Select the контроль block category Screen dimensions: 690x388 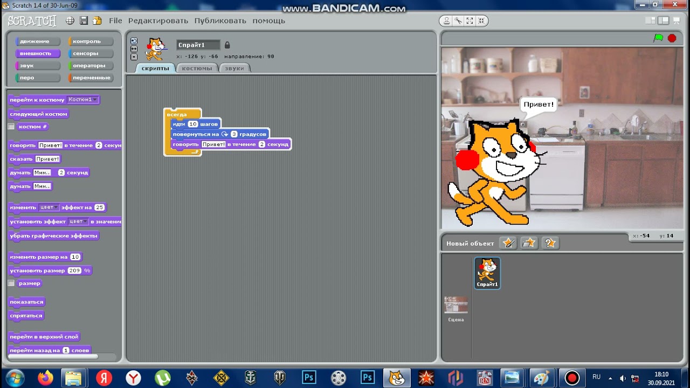(x=91, y=41)
